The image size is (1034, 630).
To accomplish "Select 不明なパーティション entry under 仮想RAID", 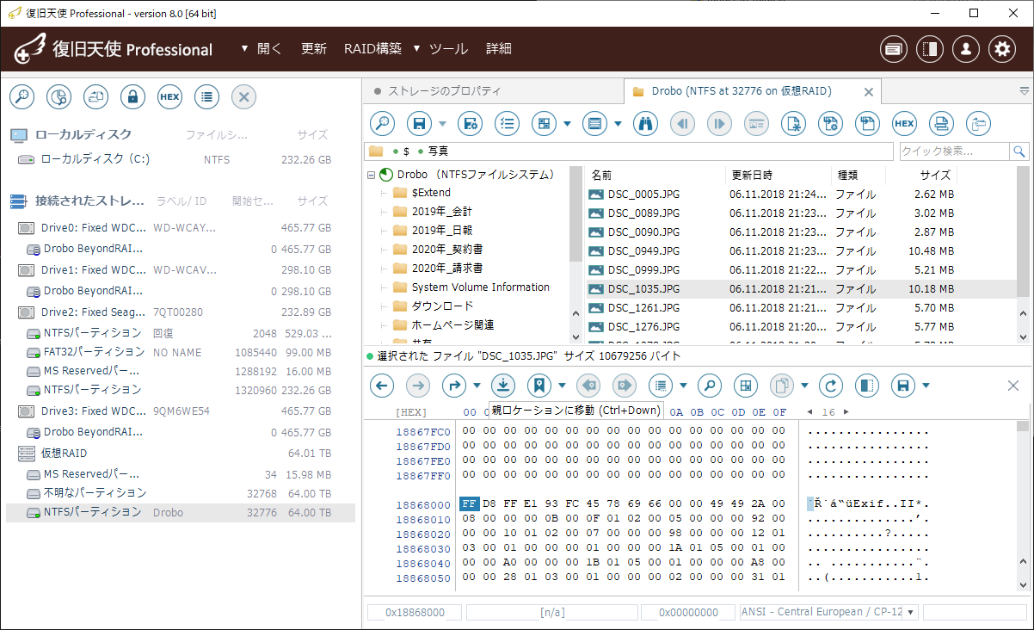I will (x=181, y=493).
